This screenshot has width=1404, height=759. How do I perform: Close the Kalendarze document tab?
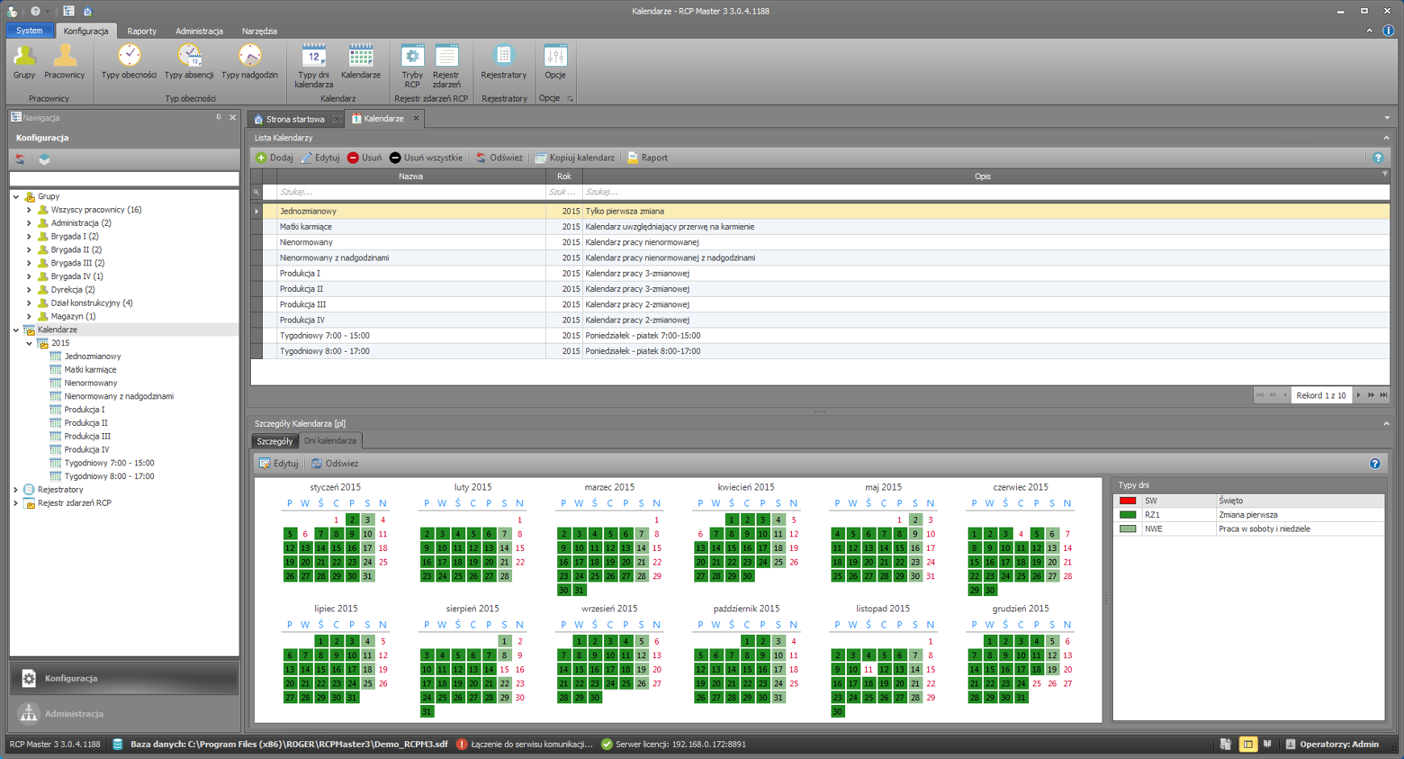(416, 119)
